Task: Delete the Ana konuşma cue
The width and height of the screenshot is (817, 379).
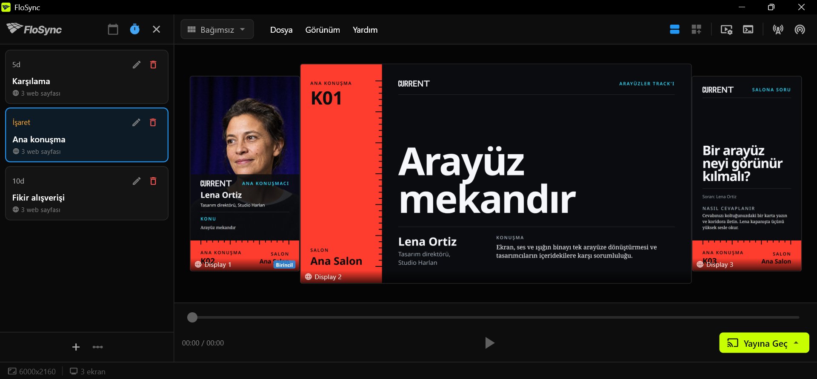Action: (x=153, y=122)
